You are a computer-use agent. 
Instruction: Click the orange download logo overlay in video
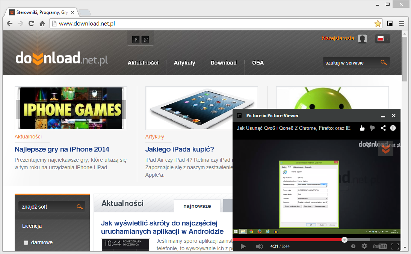[x=385, y=149]
